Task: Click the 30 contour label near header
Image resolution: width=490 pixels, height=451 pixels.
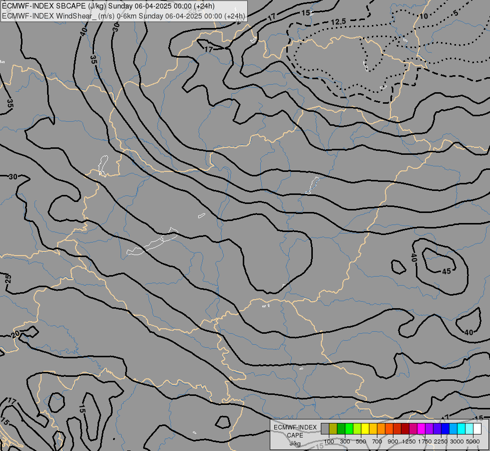Action: 116,27
